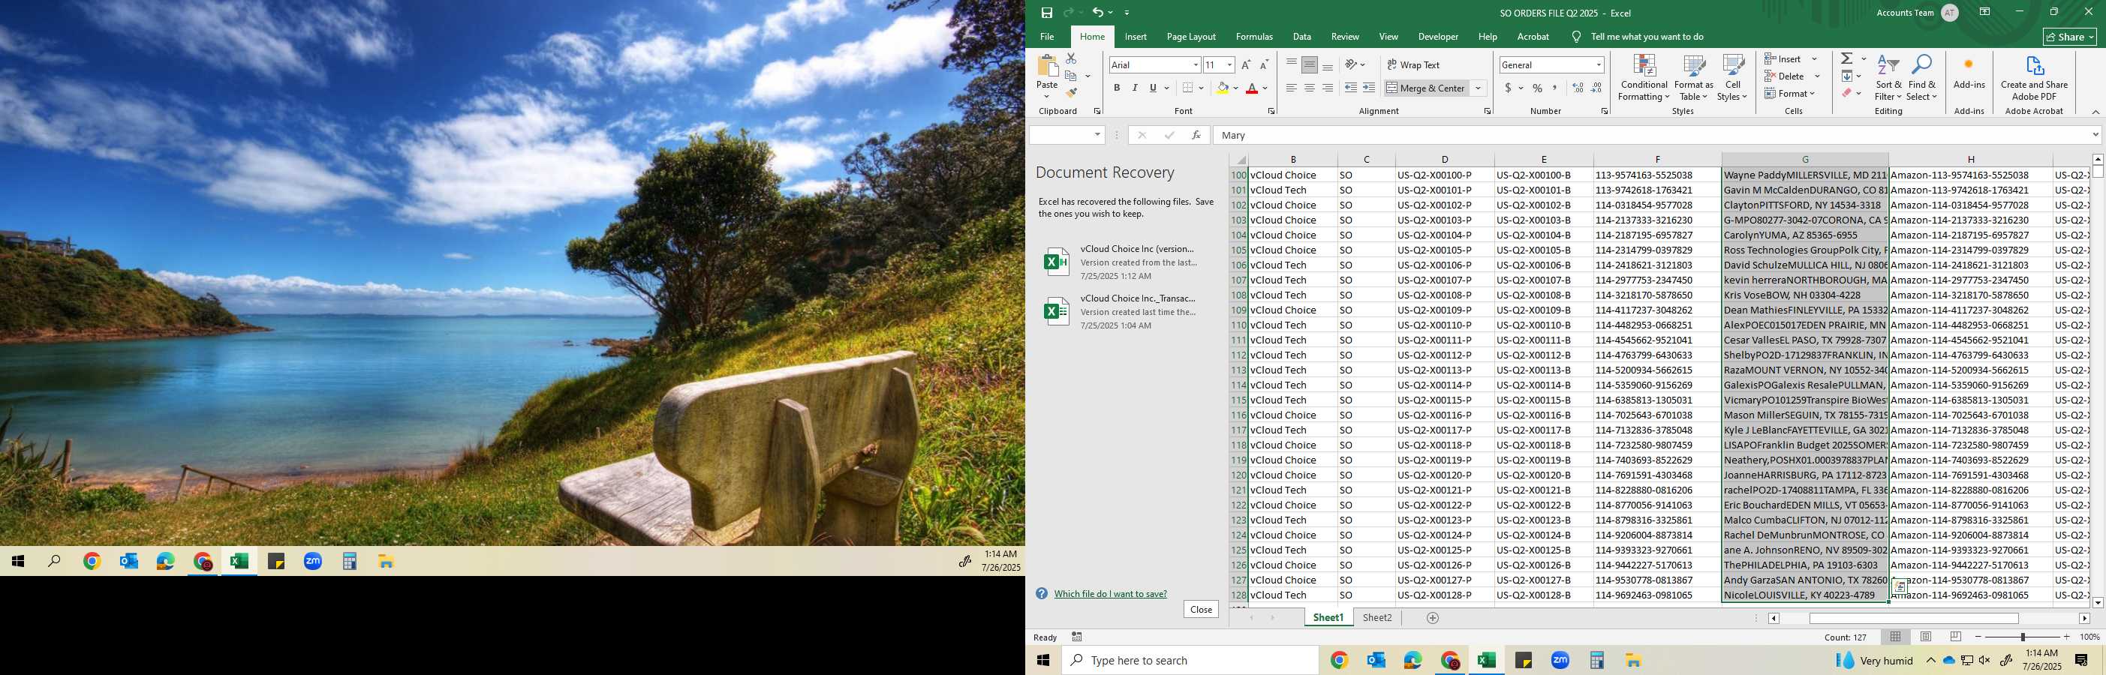Add a new sheet with plus icon
This screenshot has height=675, width=2106.
tap(1432, 618)
